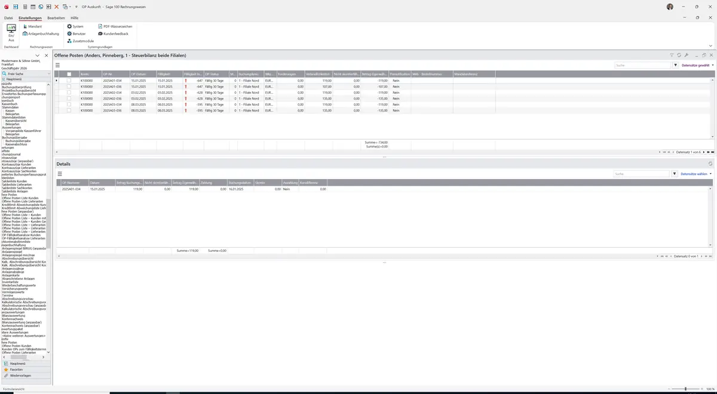Check the row for OP-Nr 2025A02-034
717x394 pixels.
(x=69, y=93)
